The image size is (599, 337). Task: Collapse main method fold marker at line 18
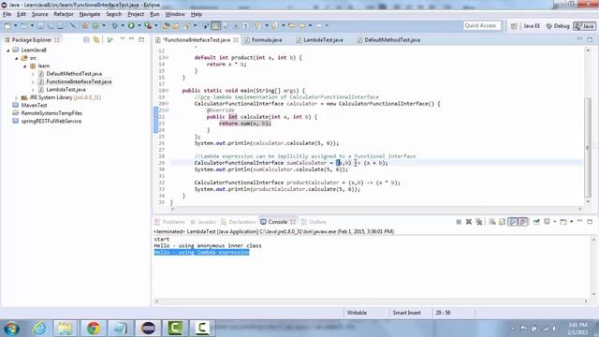(167, 91)
